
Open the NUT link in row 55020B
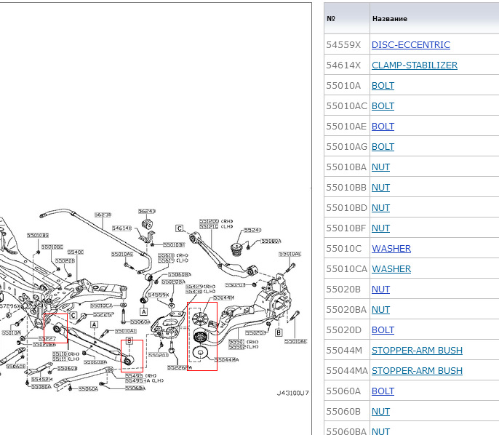(380, 290)
